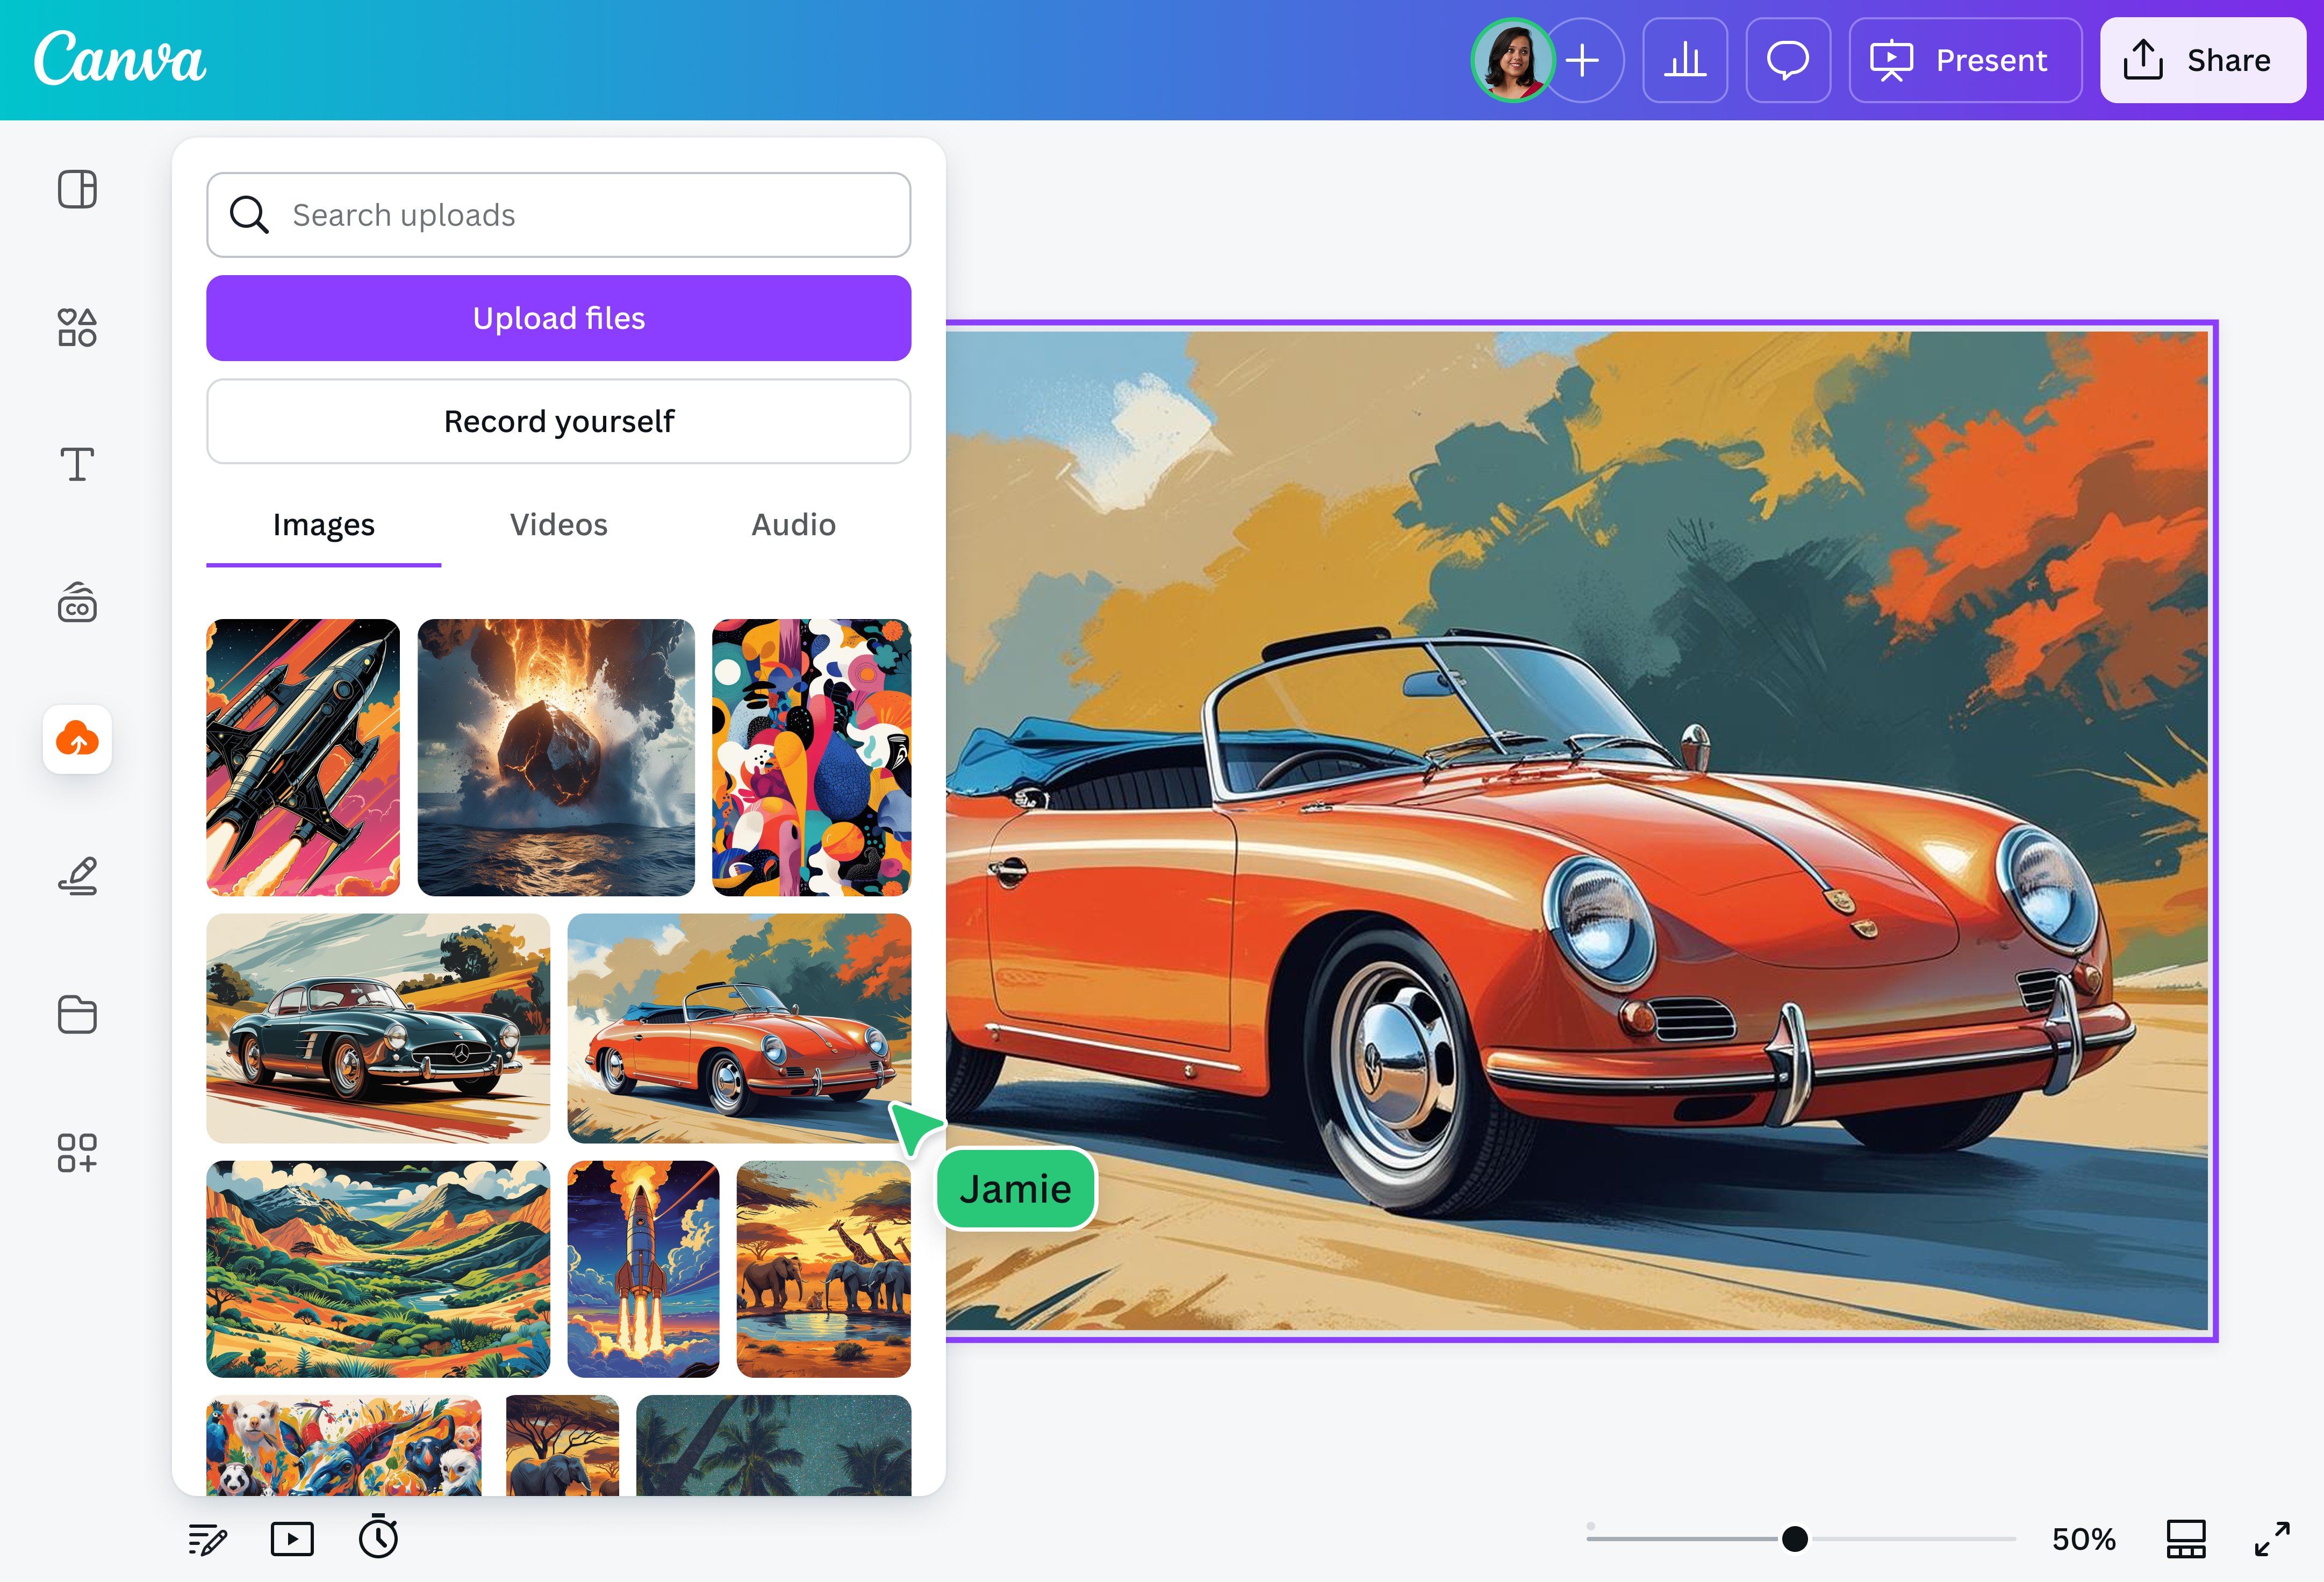
Task: Select the Uploads panel icon
Action: point(77,740)
